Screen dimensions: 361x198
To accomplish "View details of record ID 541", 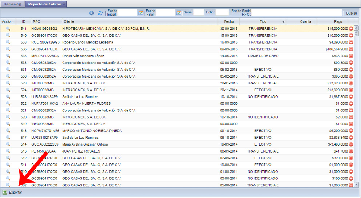I will pos(8,28).
